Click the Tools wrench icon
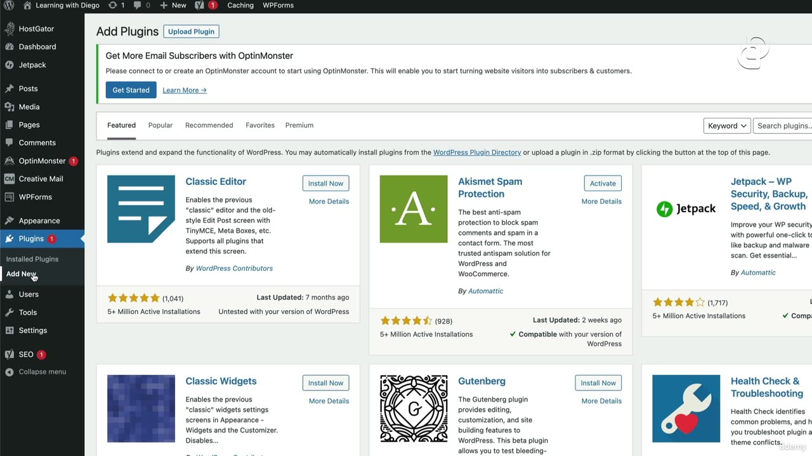Screen dimensions: 812x456 10,312
